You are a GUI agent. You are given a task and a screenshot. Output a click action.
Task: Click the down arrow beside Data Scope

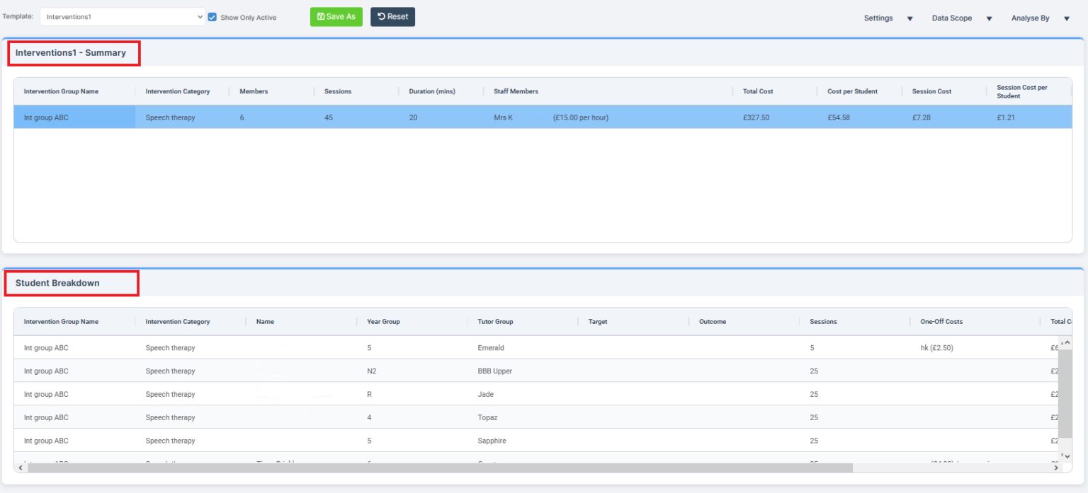coord(989,18)
